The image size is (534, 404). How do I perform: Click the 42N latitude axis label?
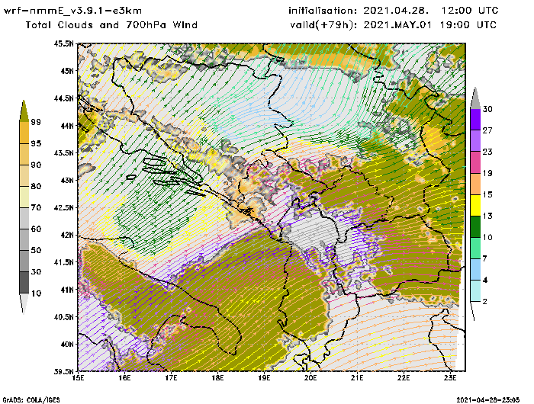coord(68,235)
